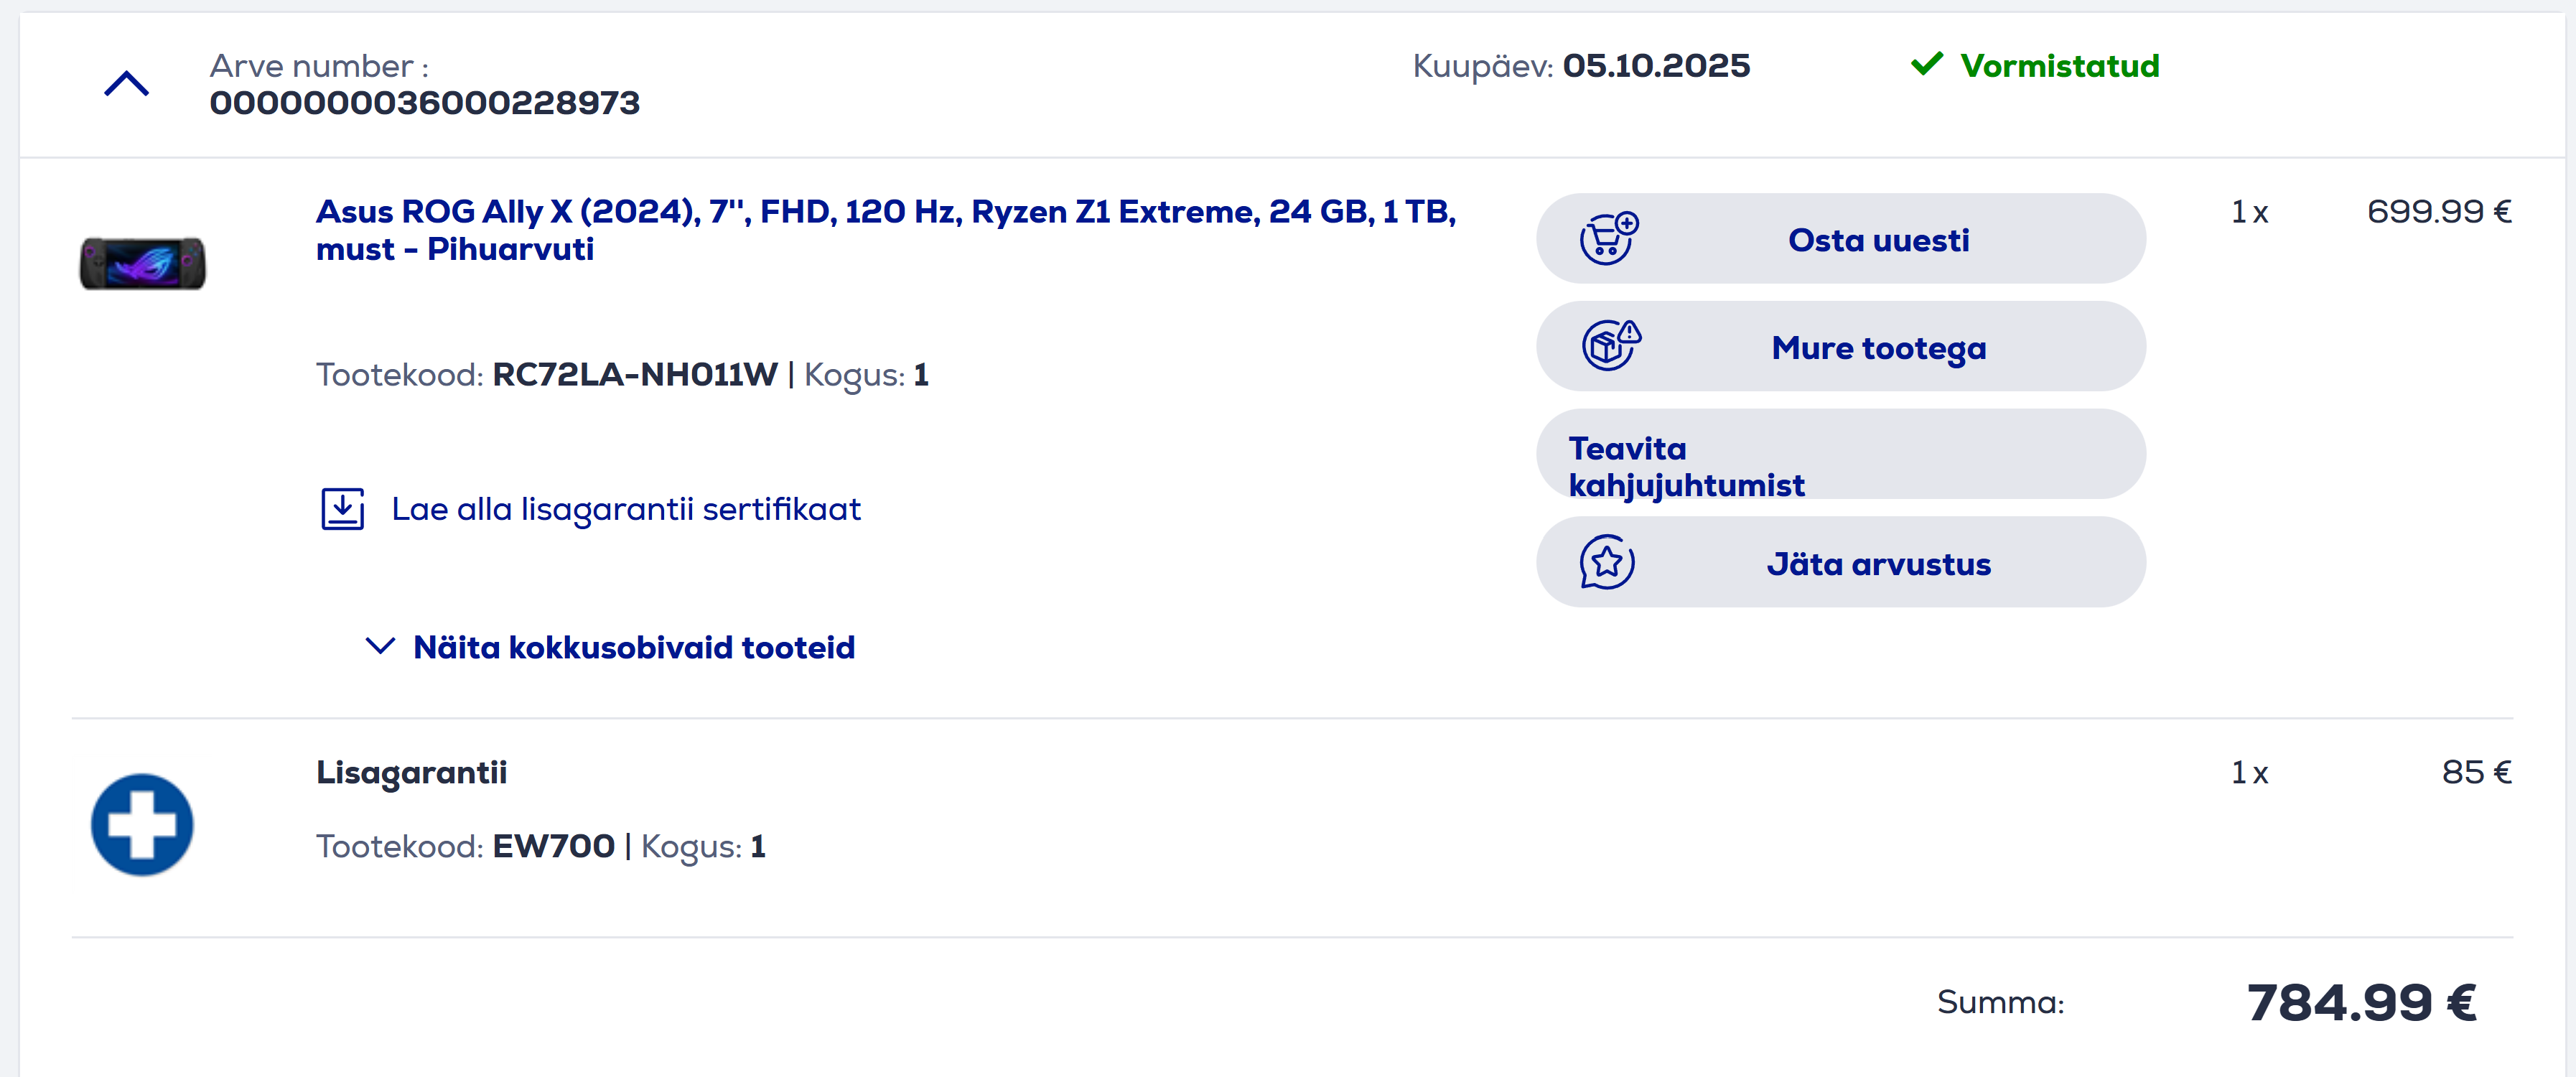The height and width of the screenshot is (1077, 2576).
Task: Click the blue plus Lisagarantii icon
Action: 142,824
